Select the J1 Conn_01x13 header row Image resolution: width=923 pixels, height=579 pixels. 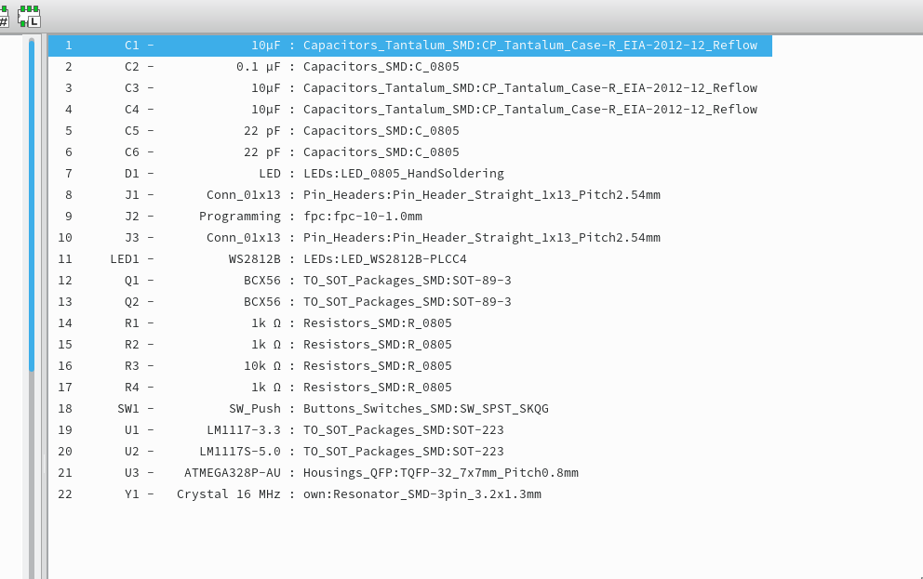410,194
